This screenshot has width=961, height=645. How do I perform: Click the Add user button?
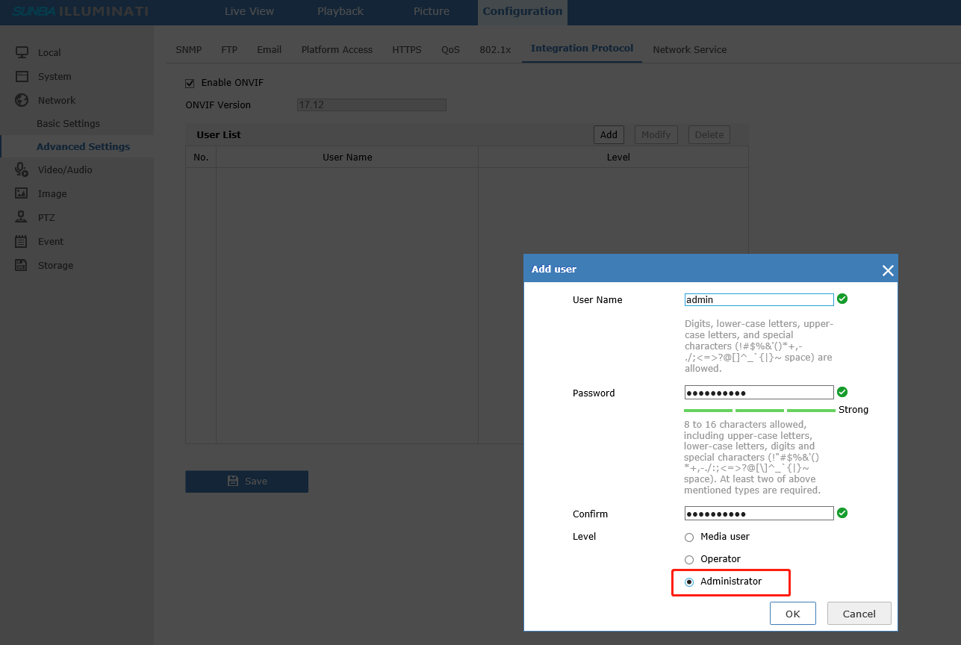609,134
